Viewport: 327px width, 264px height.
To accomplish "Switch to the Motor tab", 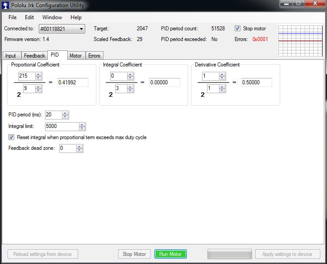I will pyautogui.click(x=76, y=56).
